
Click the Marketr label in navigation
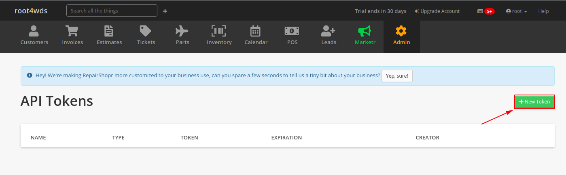[x=365, y=42]
